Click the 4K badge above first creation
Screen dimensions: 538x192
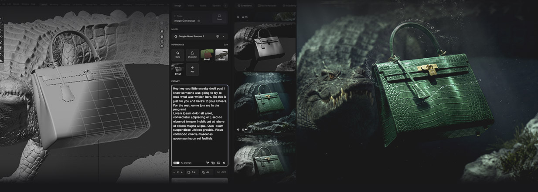pos(245,17)
